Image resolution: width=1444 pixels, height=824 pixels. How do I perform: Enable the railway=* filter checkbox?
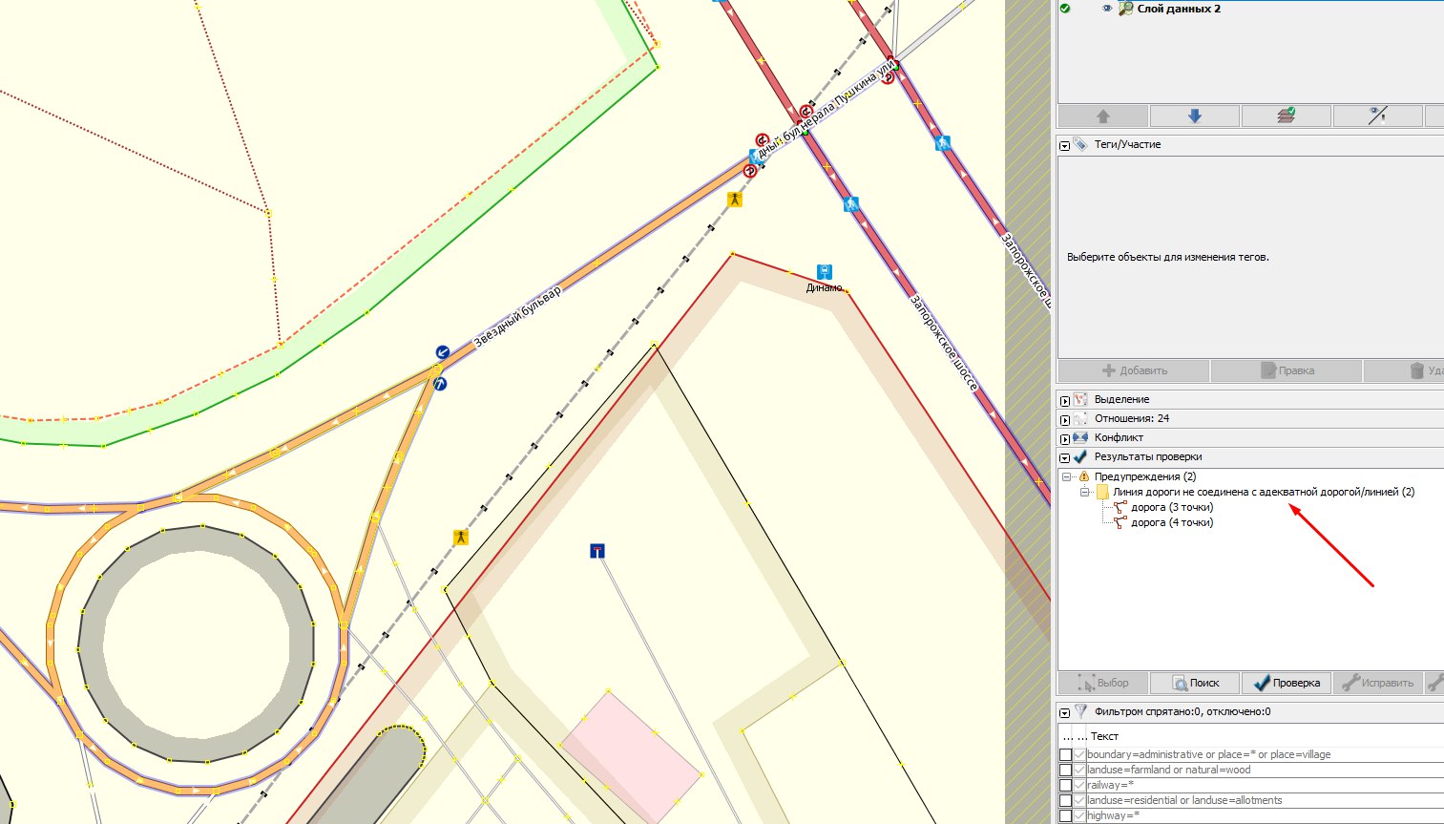coord(1066,785)
